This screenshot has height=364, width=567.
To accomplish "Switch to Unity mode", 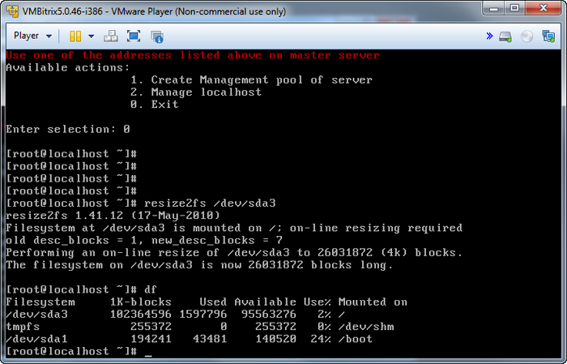I will [x=157, y=36].
